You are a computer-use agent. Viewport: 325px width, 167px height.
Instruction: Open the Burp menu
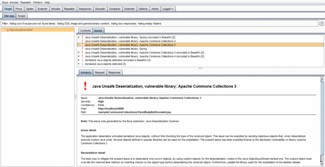tap(5, 2)
